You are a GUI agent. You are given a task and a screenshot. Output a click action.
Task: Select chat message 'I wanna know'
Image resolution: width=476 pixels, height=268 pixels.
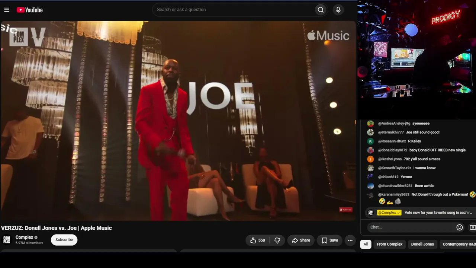point(424,168)
